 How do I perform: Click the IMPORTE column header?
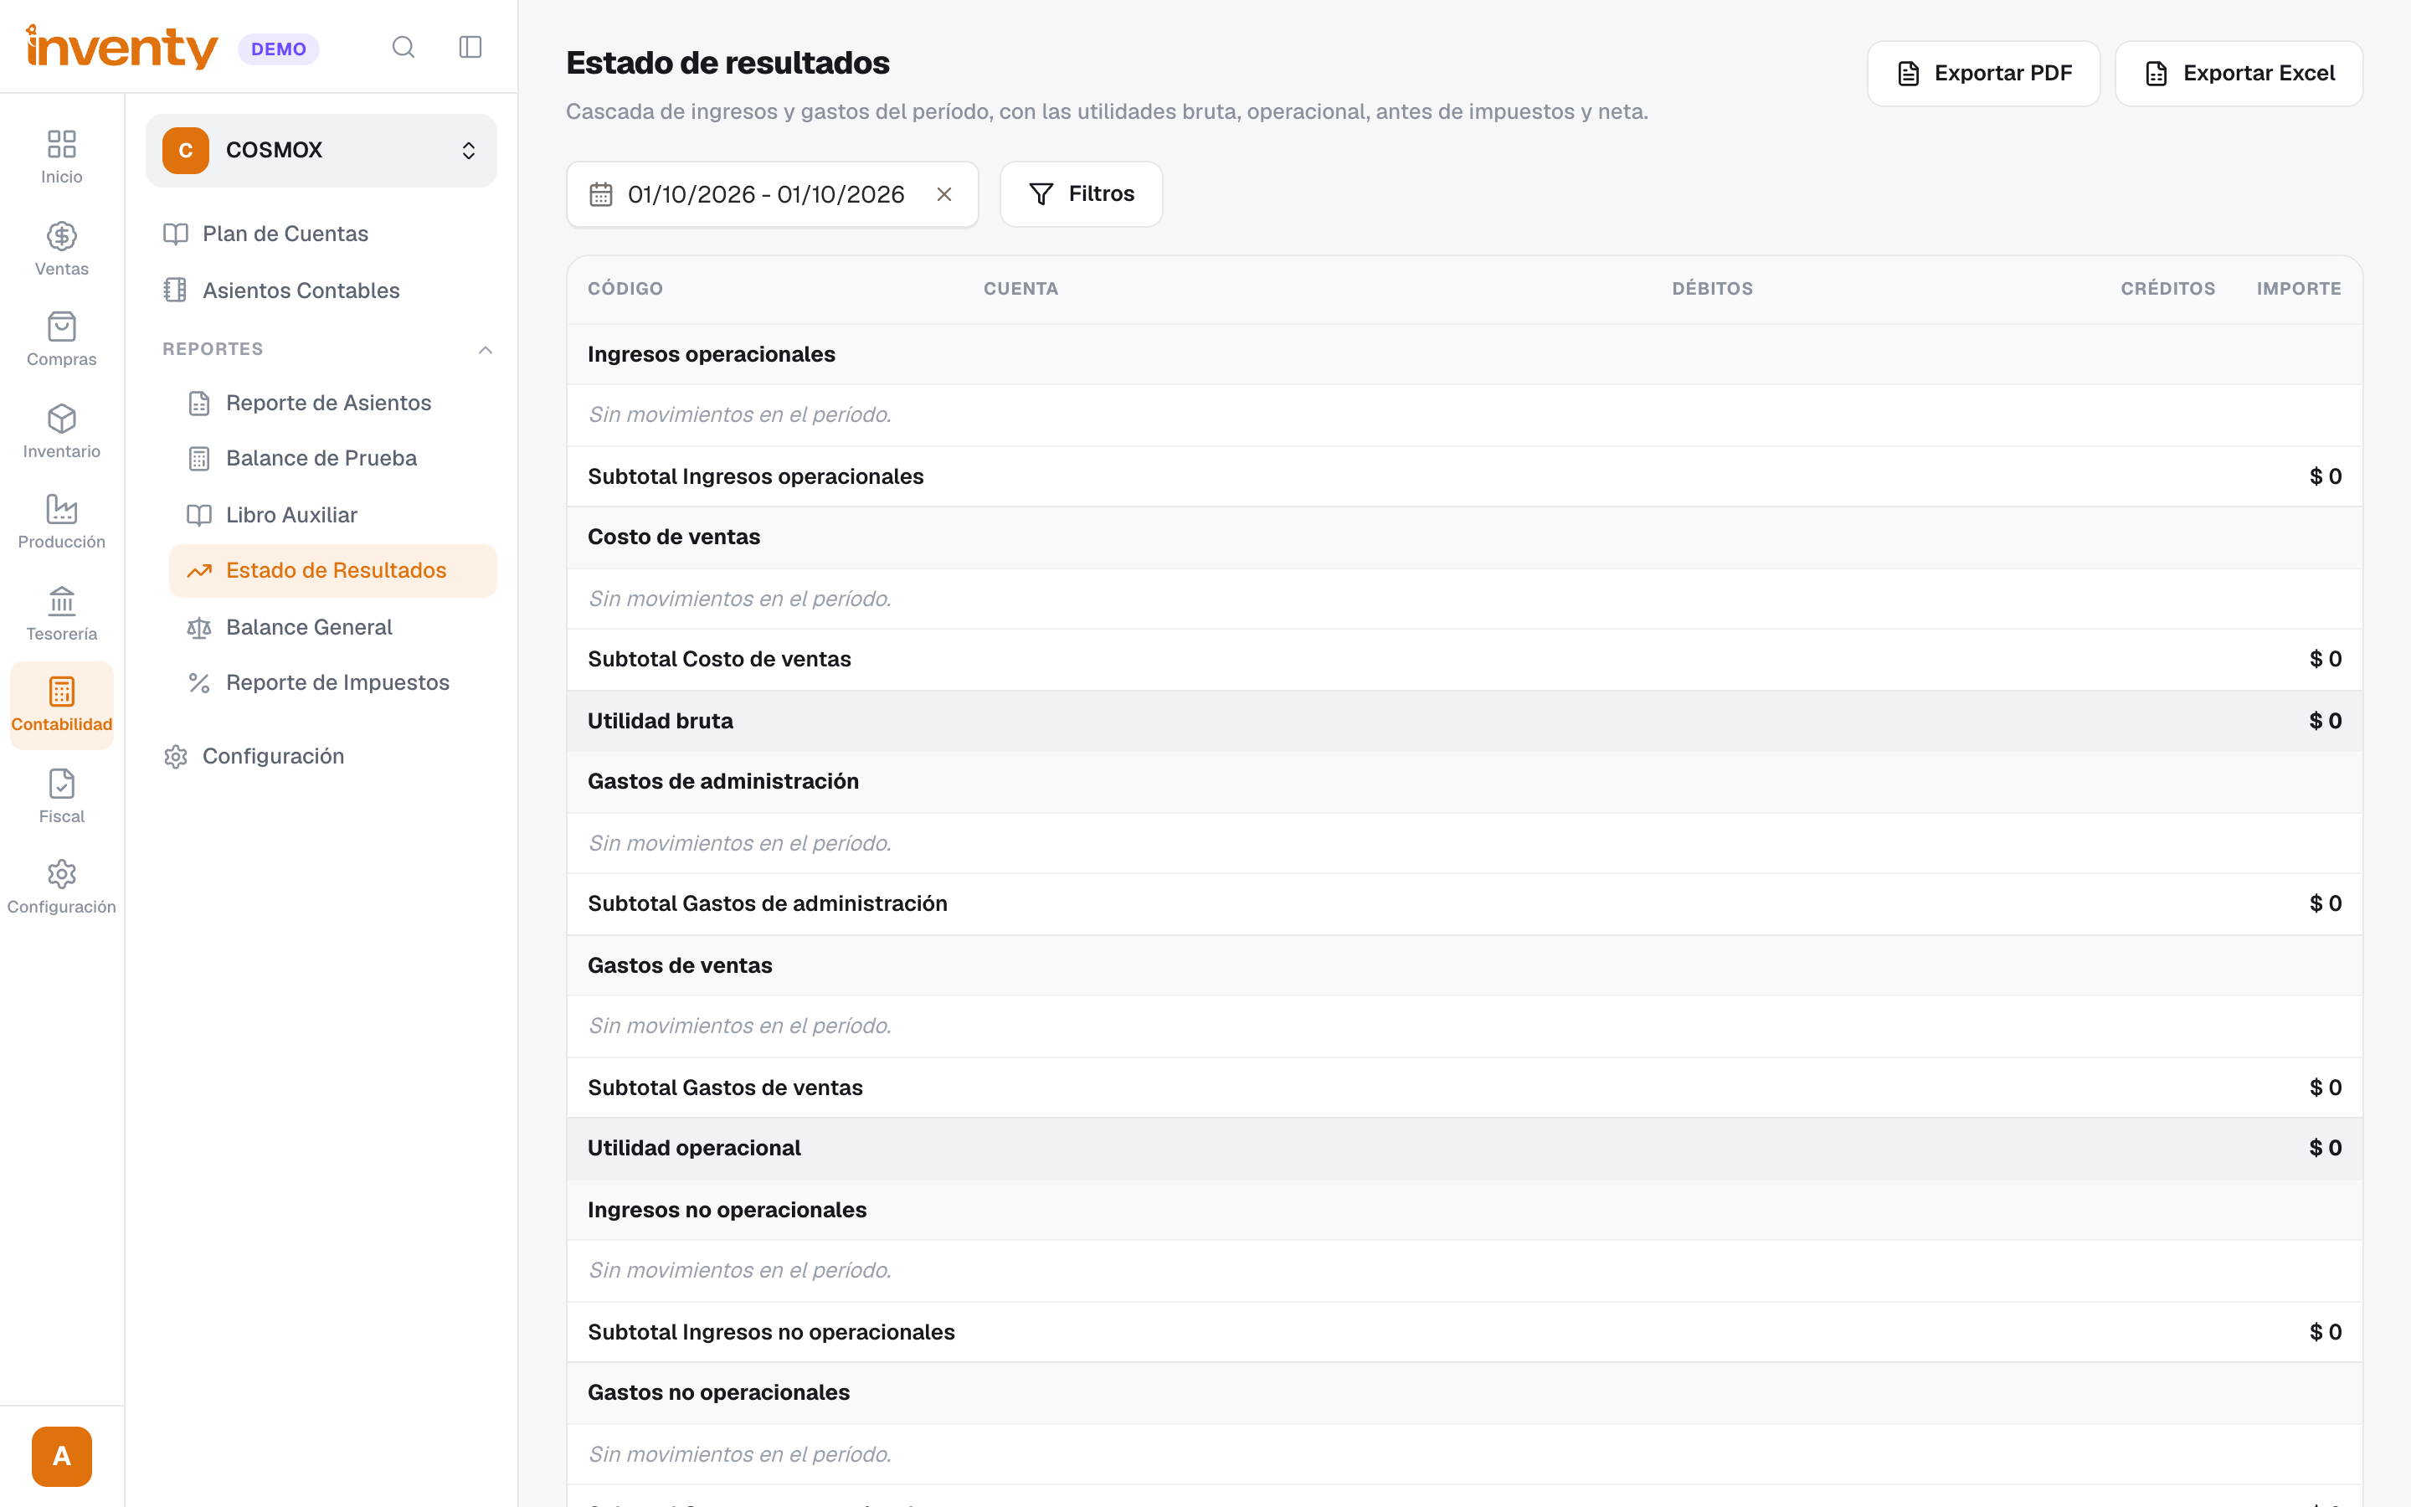tap(2300, 289)
